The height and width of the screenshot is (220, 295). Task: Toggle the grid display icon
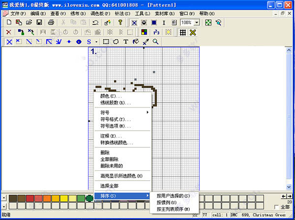click(x=183, y=32)
